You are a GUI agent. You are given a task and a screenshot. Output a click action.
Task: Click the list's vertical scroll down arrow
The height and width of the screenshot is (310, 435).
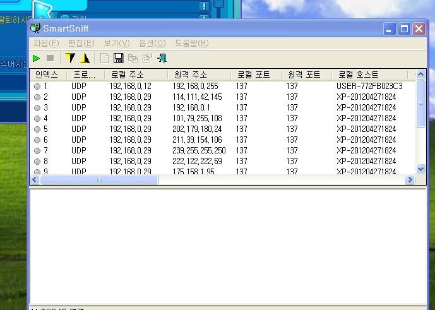421,169
